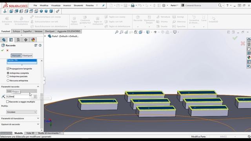The width and height of the screenshot is (251, 141).
Task: Switch to the Superfici tab
Action: pos(27,31)
